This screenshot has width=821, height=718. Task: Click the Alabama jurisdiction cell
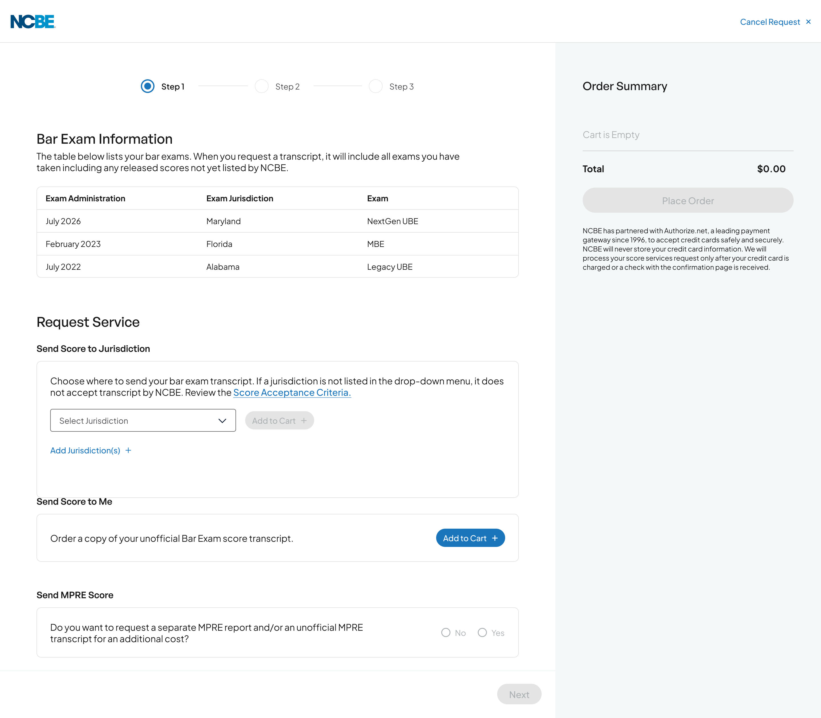[223, 267]
